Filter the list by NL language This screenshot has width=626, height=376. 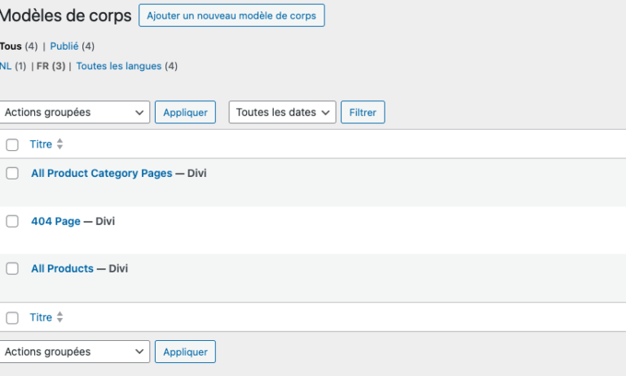[6, 66]
